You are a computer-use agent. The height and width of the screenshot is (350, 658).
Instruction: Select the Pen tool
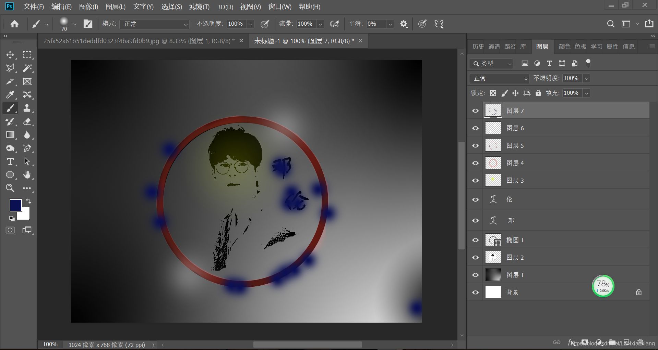pos(27,148)
